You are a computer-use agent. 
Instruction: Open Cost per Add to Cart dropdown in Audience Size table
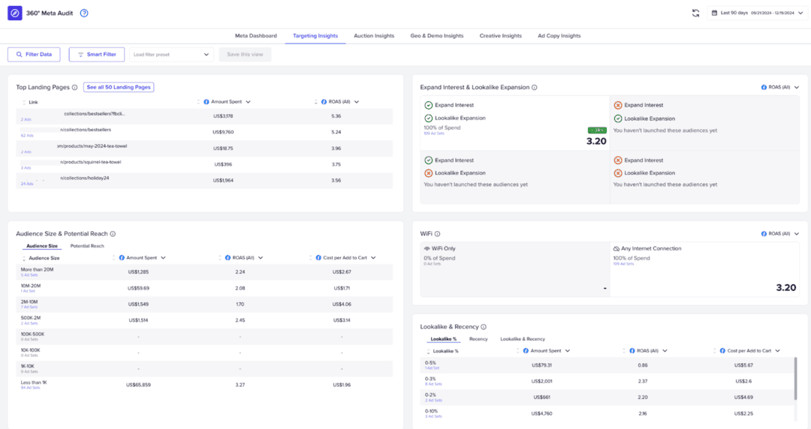click(x=373, y=257)
